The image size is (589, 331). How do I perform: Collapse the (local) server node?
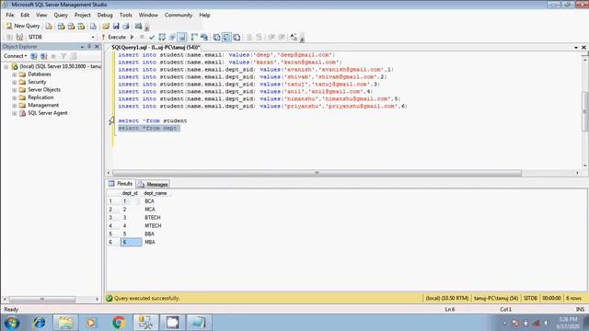tap(6, 66)
